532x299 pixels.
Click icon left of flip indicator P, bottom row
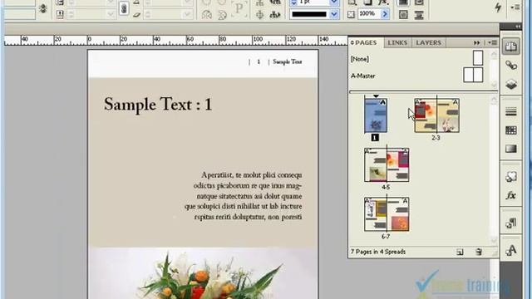[207, 15]
